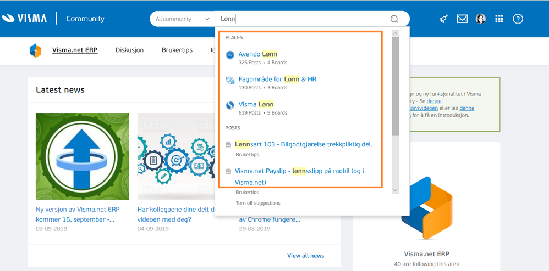This screenshot has width=549, height=271.
Task: Open the green upload arrow news thumbnail
Action: point(83,156)
